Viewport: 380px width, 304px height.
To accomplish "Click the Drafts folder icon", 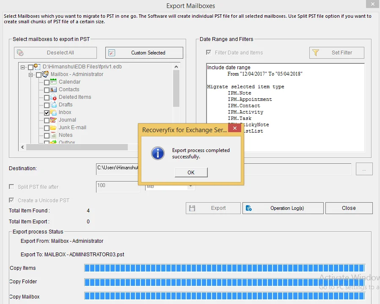I will click(x=53, y=105).
